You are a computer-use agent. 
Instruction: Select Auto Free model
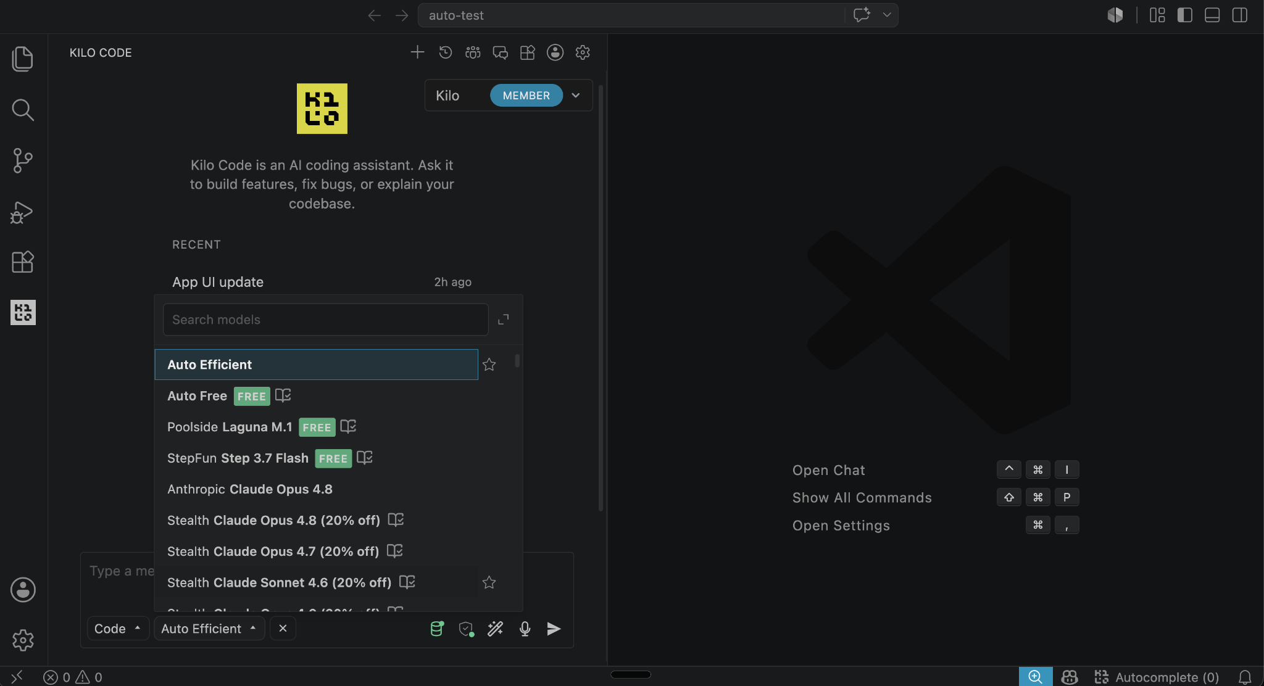(316, 396)
